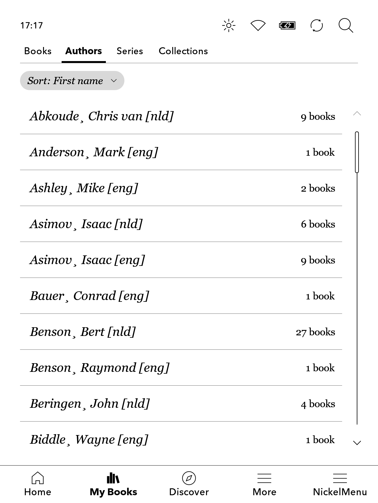Switch to the Books tab
The height and width of the screenshot is (503, 378).
pyautogui.click(x=38, y=51)
